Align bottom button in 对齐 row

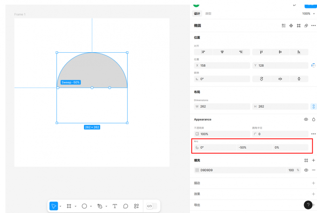click(299, 52)
